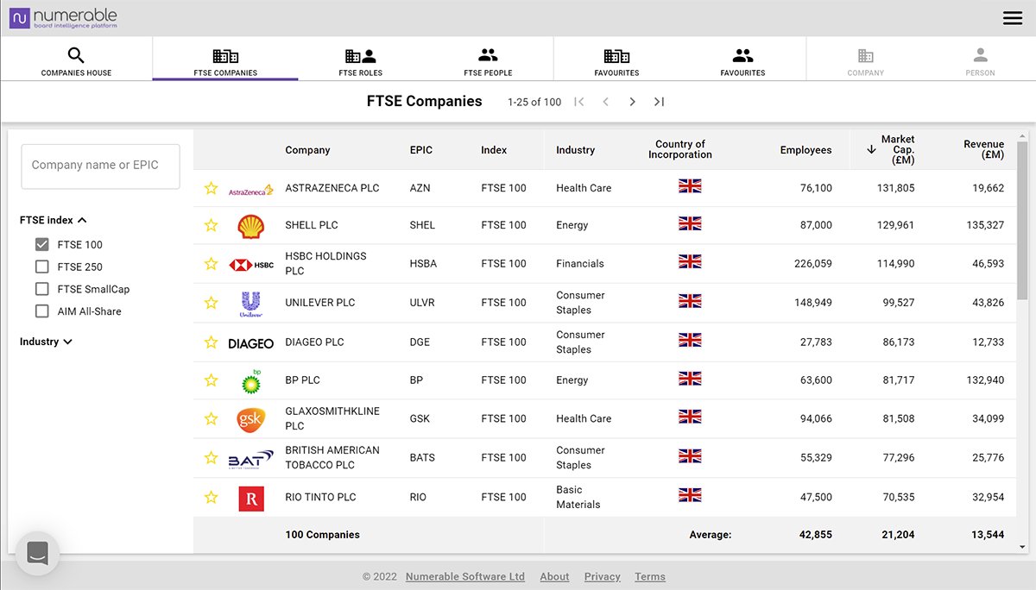
Task: Click the table vertical scrollbar thumb
Action: [x=1022, y=220]
